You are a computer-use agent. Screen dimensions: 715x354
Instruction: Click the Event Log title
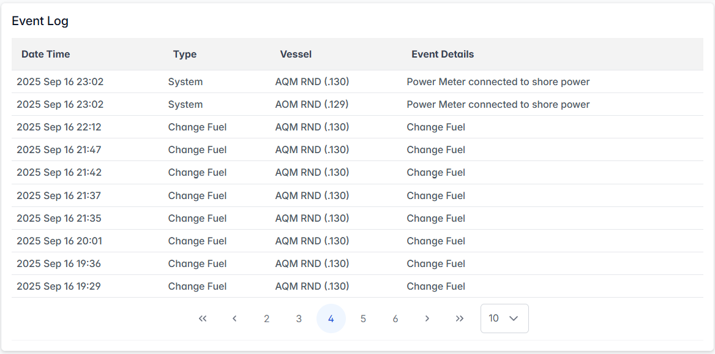click(40, 21)
